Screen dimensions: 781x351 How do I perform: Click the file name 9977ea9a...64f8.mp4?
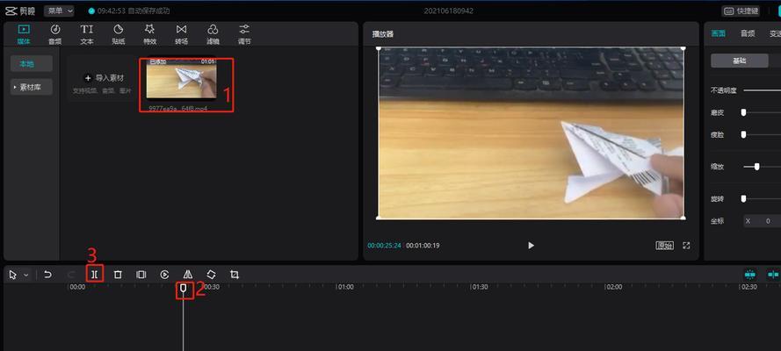click(x=177, y=108)
